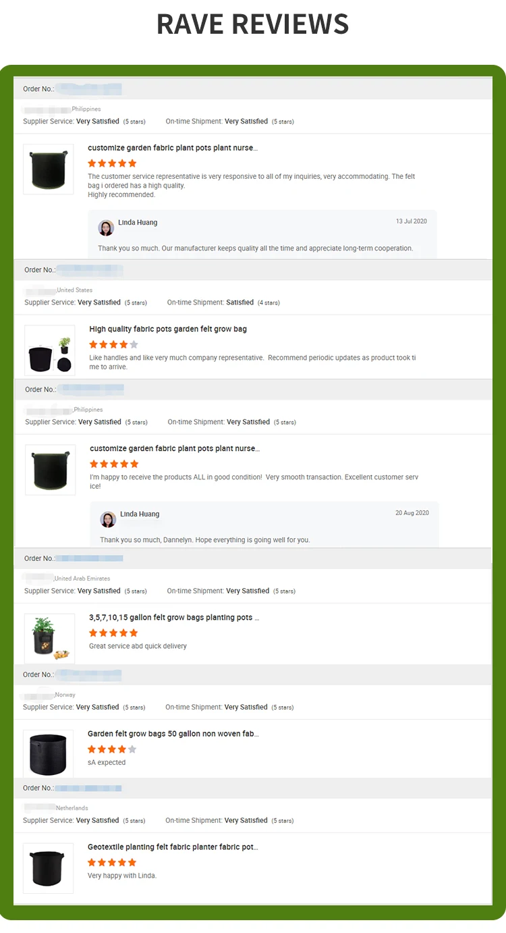Screen dimensions: 506x933
Task: Open the potato grow bag product thumbnail
Action: pos(49,639)
